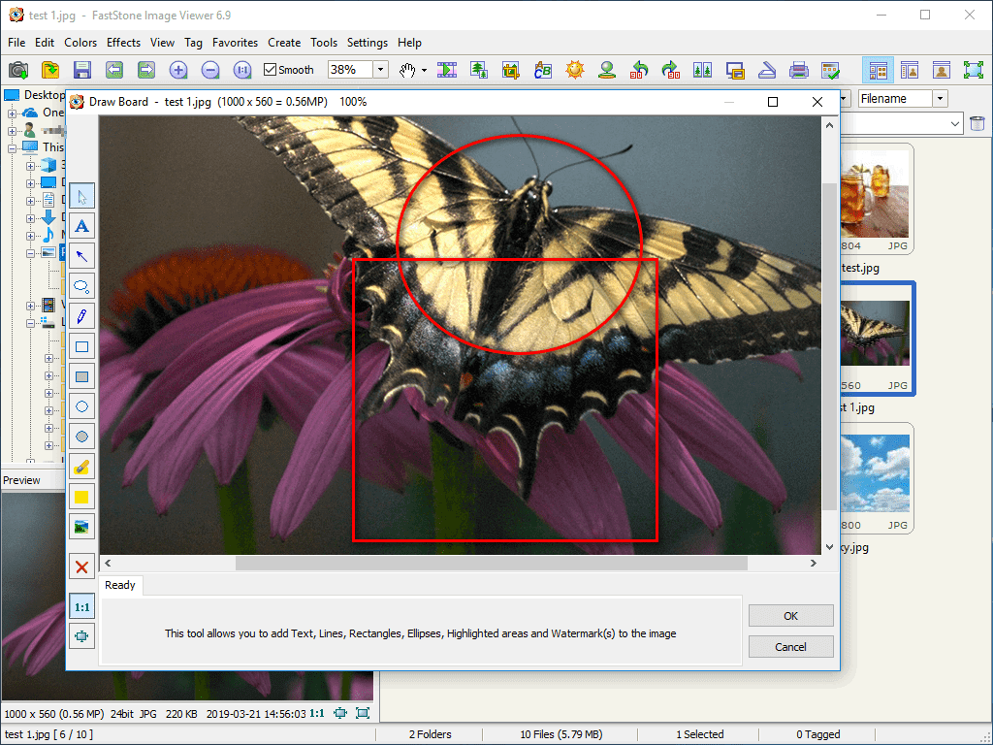
Task: Rotate right using the toolbar icon
Action: pos(671,70)
